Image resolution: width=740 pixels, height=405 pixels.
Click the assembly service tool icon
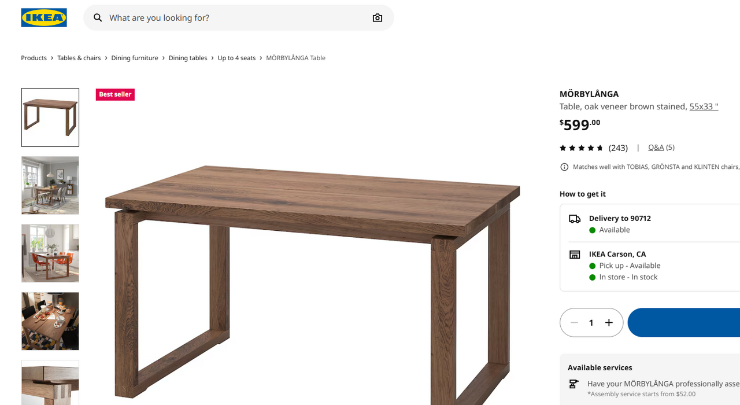pyautogui.click(x=574, y=384)
